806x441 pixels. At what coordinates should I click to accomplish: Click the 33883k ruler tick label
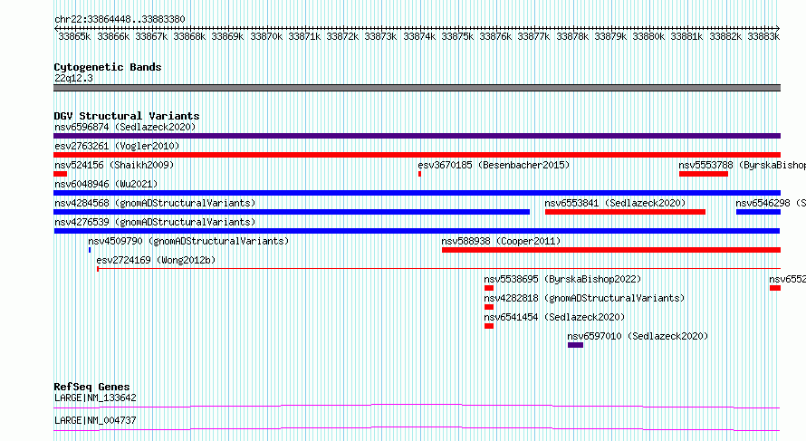click(x=763, y=36)
